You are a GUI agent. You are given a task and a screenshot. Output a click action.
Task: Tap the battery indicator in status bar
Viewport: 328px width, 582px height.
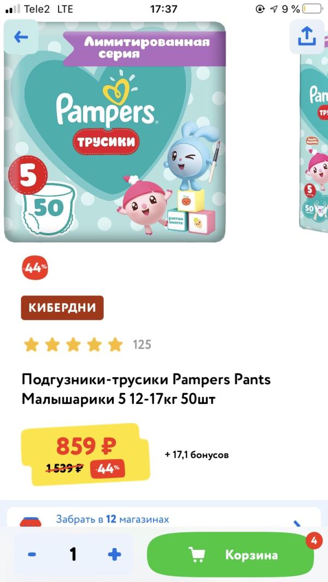312,9
